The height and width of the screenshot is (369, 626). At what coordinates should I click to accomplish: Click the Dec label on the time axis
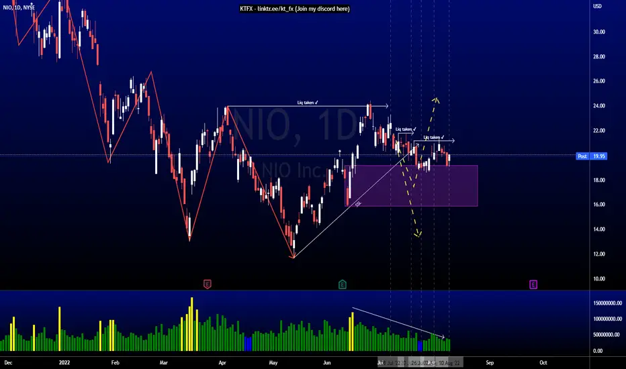8,362
